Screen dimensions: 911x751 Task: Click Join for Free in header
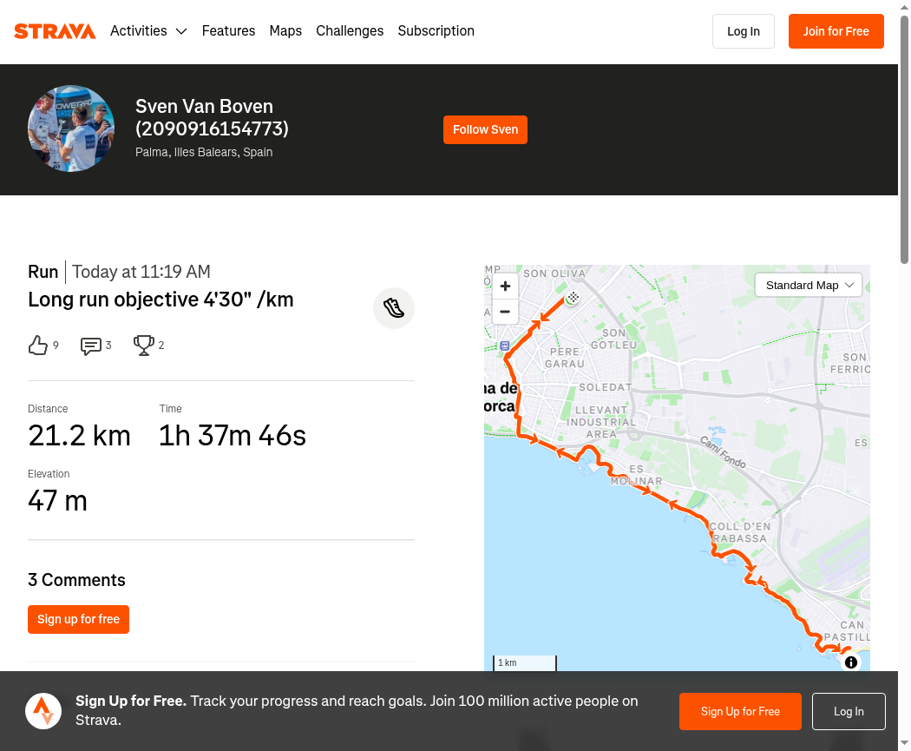836,31
